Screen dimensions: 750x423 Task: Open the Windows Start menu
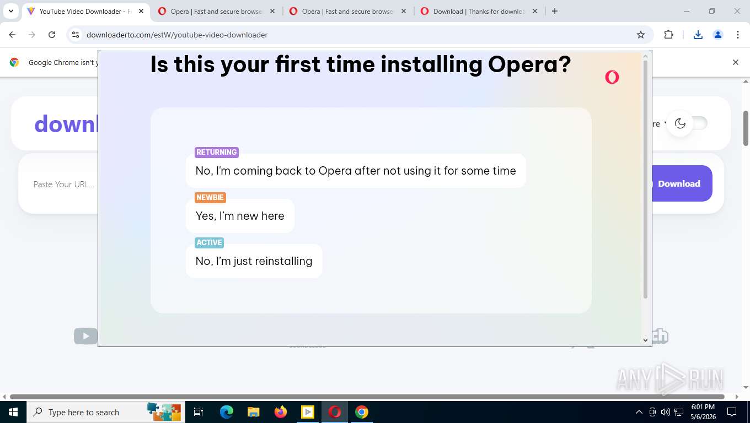(13, 412)
